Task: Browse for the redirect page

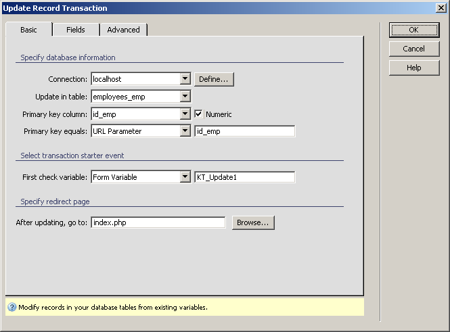Action: click(x=253, y=222)
